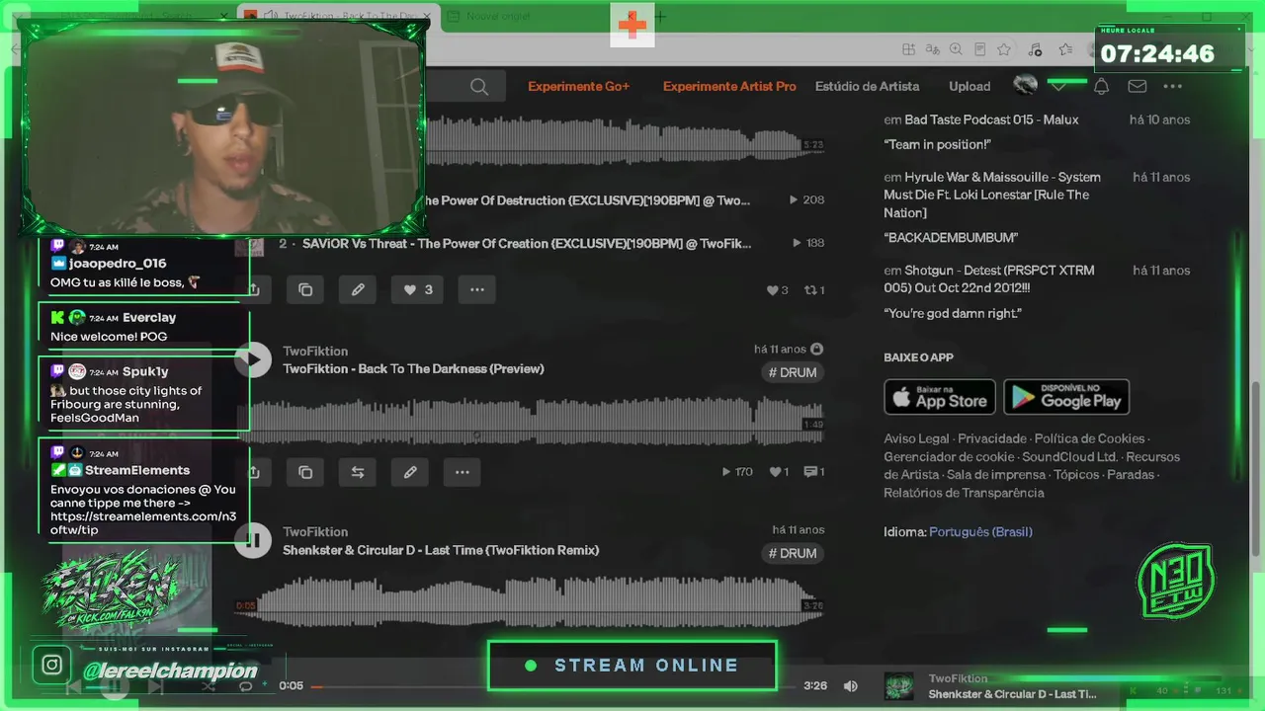Image resolution: width=1265 pixels, height=711 pixels.
Task: Open the browser tab groups icon
Action: coord(908,49)
